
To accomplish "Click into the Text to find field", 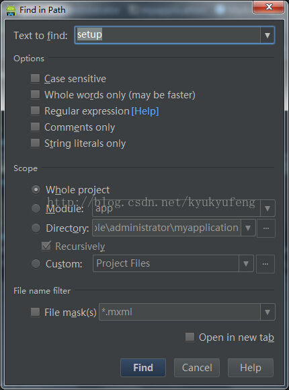I will 167,35.
